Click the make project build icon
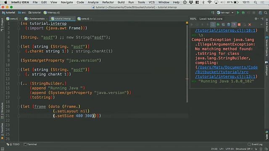Screen dimensions: 269x151 point(213,13)
